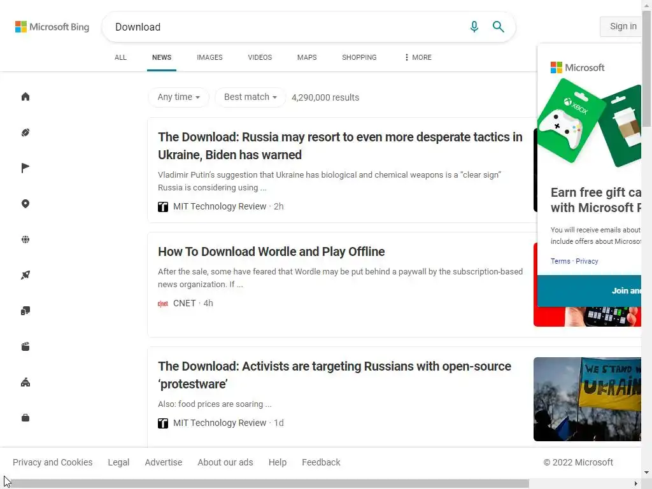652x489 pixels.
Task: Click the Privacy link in rewards panel
Action: [586, 261]
